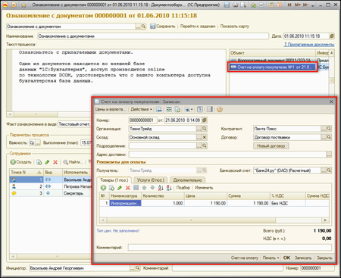Open selection ellipsis for Организация field
The image size is (341, 278).
point(199,129)
